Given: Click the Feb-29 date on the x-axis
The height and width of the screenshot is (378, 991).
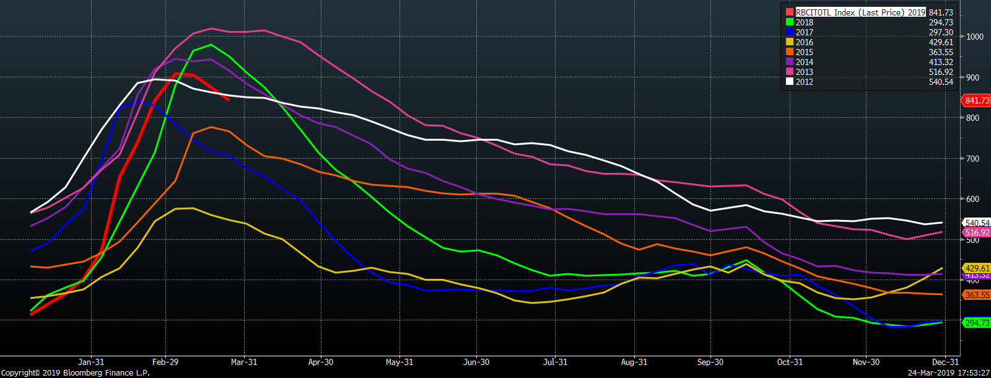Looking at the screenshot, I should click(x=165, y=362).
